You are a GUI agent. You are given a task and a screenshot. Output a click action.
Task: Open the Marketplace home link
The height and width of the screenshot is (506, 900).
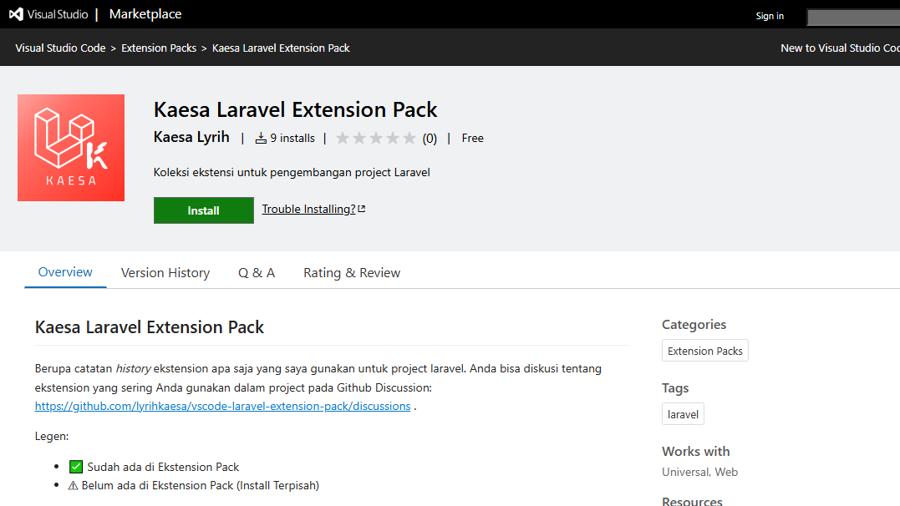[x=145, y=14]
